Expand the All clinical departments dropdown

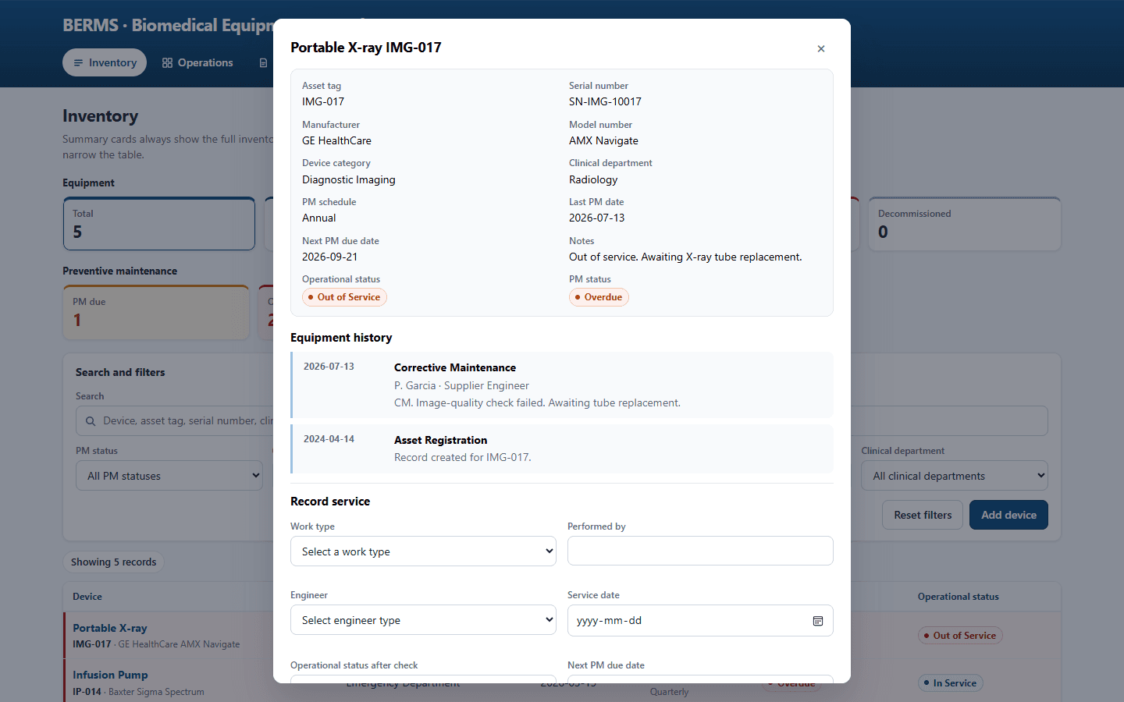pyautogui.click(x=955, y=476)
